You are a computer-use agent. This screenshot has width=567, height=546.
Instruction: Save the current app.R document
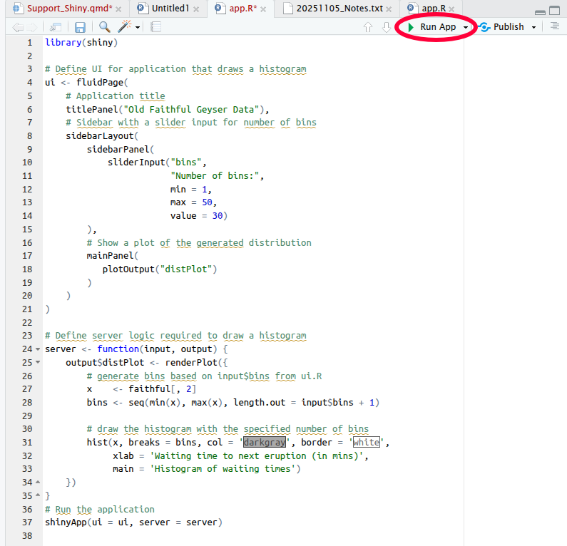80,27
